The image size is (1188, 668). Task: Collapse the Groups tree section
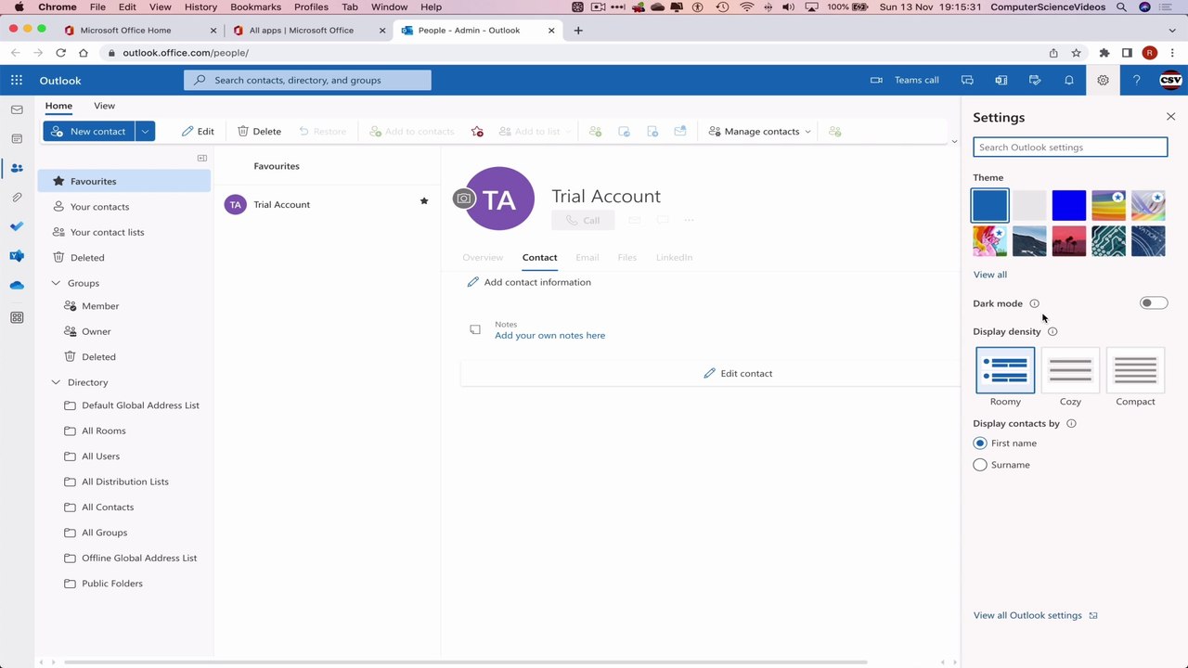point(56,283)
